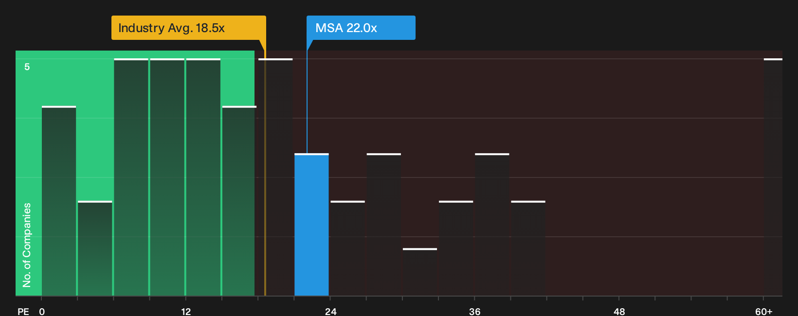798x316 pixels.
Task: Click the dark bar starting at PE 36
Action: [x=492, y=225]
